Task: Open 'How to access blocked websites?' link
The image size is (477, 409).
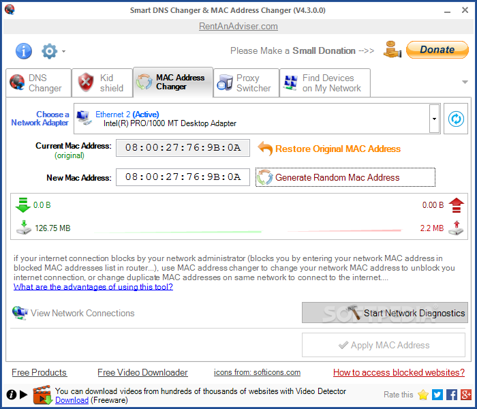Action: tap(399, 372)
